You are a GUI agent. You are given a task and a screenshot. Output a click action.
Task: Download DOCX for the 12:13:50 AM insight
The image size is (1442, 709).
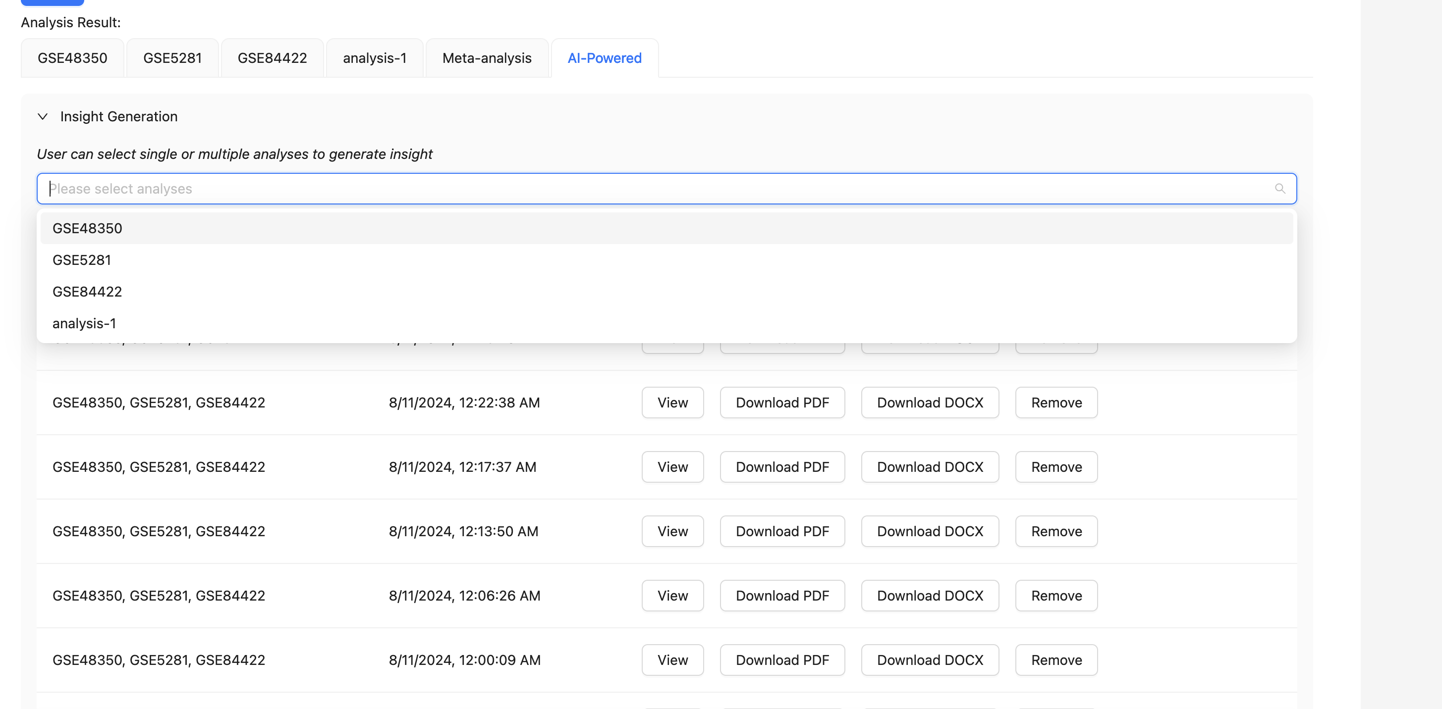(930, 531)
